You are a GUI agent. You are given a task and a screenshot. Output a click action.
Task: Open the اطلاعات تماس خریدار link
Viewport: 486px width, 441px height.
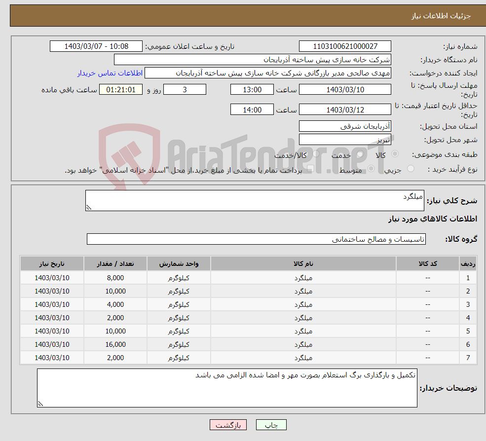110,73
